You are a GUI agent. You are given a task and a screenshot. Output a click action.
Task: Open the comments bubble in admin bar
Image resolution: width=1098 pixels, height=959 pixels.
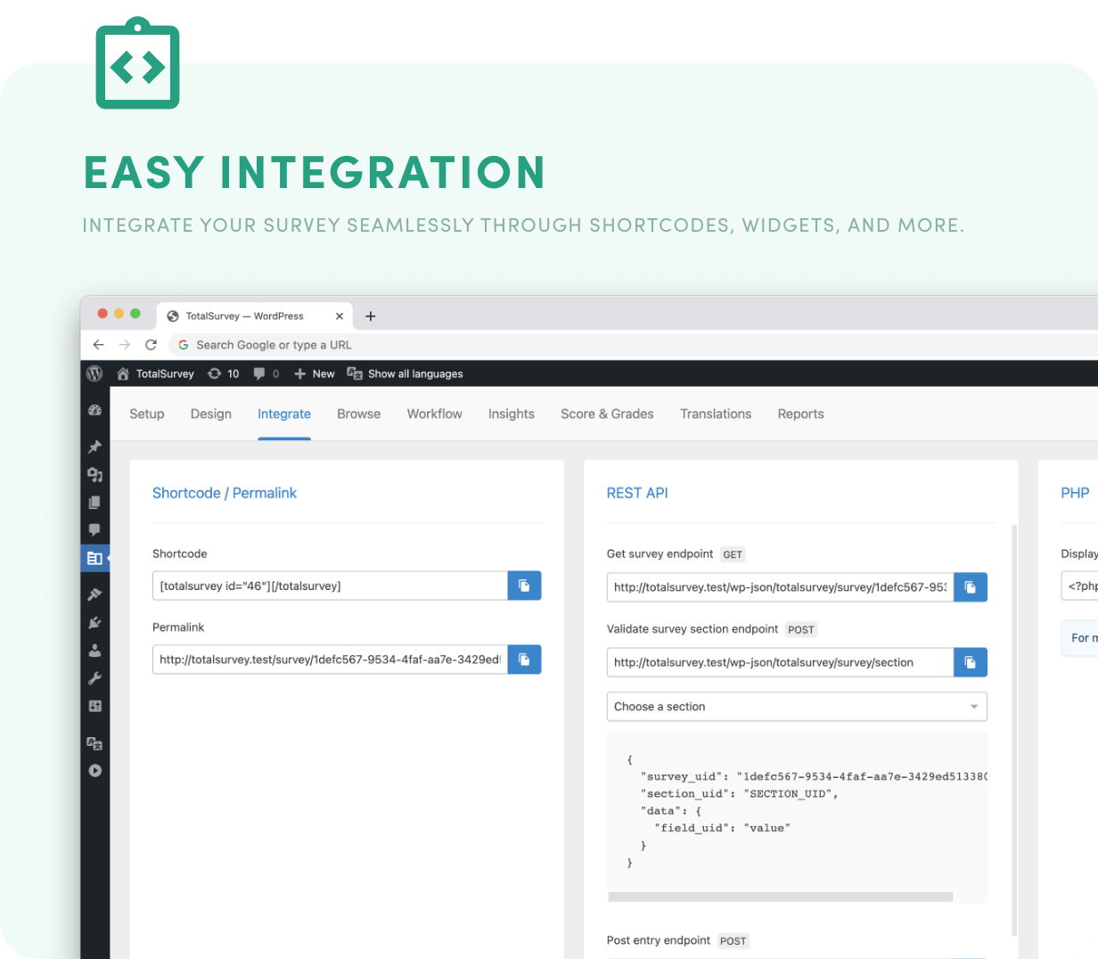tap(266, 373)
